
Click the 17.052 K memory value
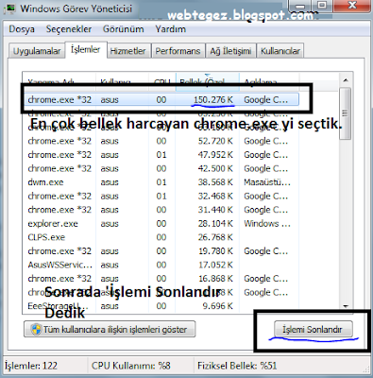(x=215, y=265)
